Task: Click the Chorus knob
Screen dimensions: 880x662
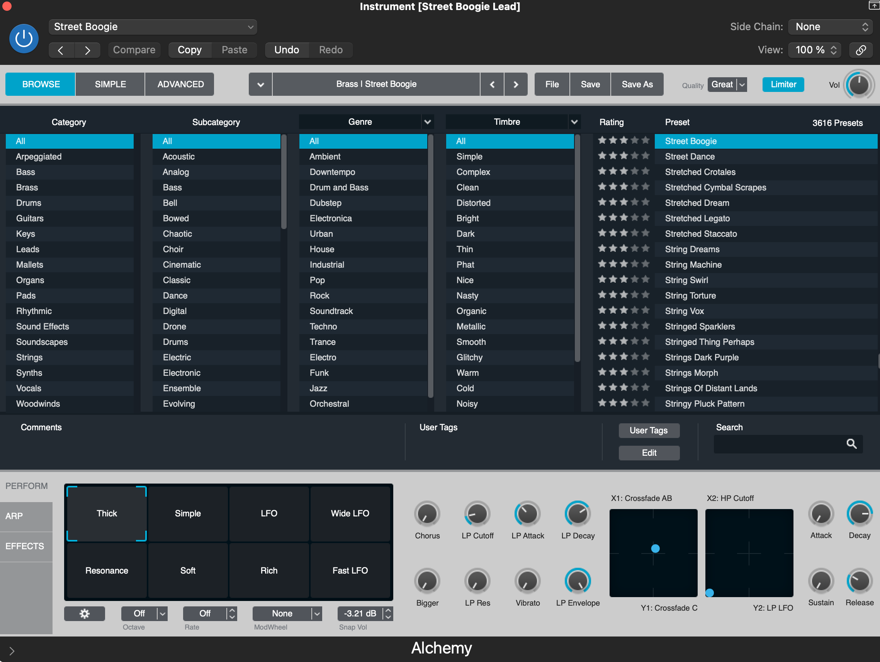Action: pyautogui.click(x=427, y=514)
